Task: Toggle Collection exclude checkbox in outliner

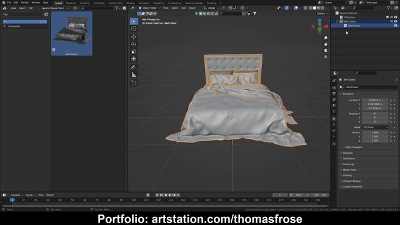Action: coord(387,17)
